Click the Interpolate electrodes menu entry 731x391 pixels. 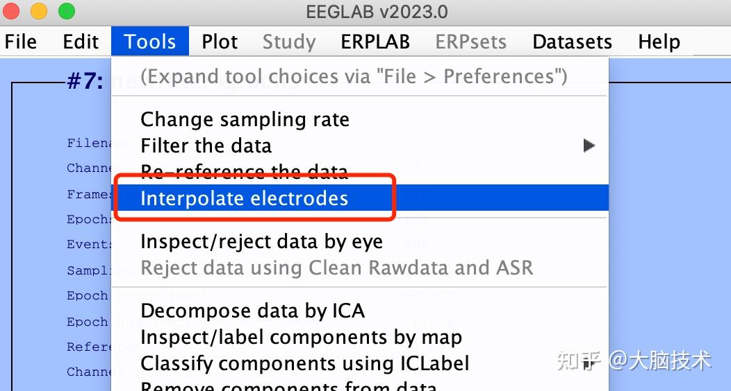point(244,198)
